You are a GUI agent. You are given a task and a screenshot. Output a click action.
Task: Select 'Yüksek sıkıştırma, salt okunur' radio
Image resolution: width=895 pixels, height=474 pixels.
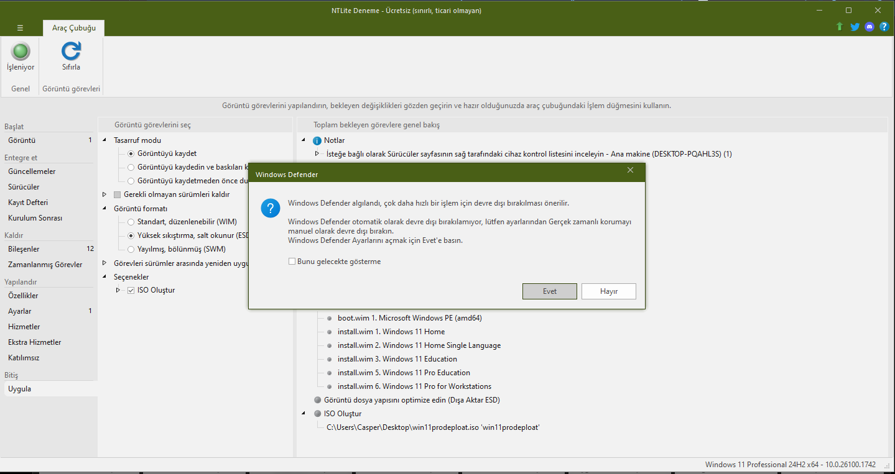131,235
